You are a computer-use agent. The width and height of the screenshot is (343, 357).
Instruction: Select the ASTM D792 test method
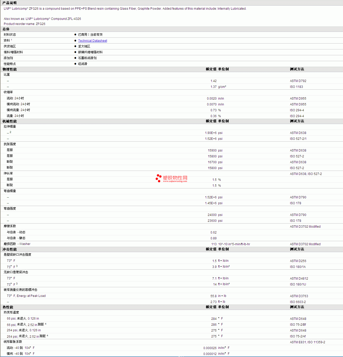(x=298, y=81)
